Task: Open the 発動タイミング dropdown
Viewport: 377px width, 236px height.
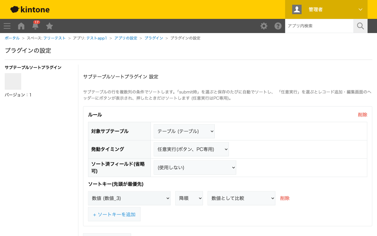Action: pos(191,149)
